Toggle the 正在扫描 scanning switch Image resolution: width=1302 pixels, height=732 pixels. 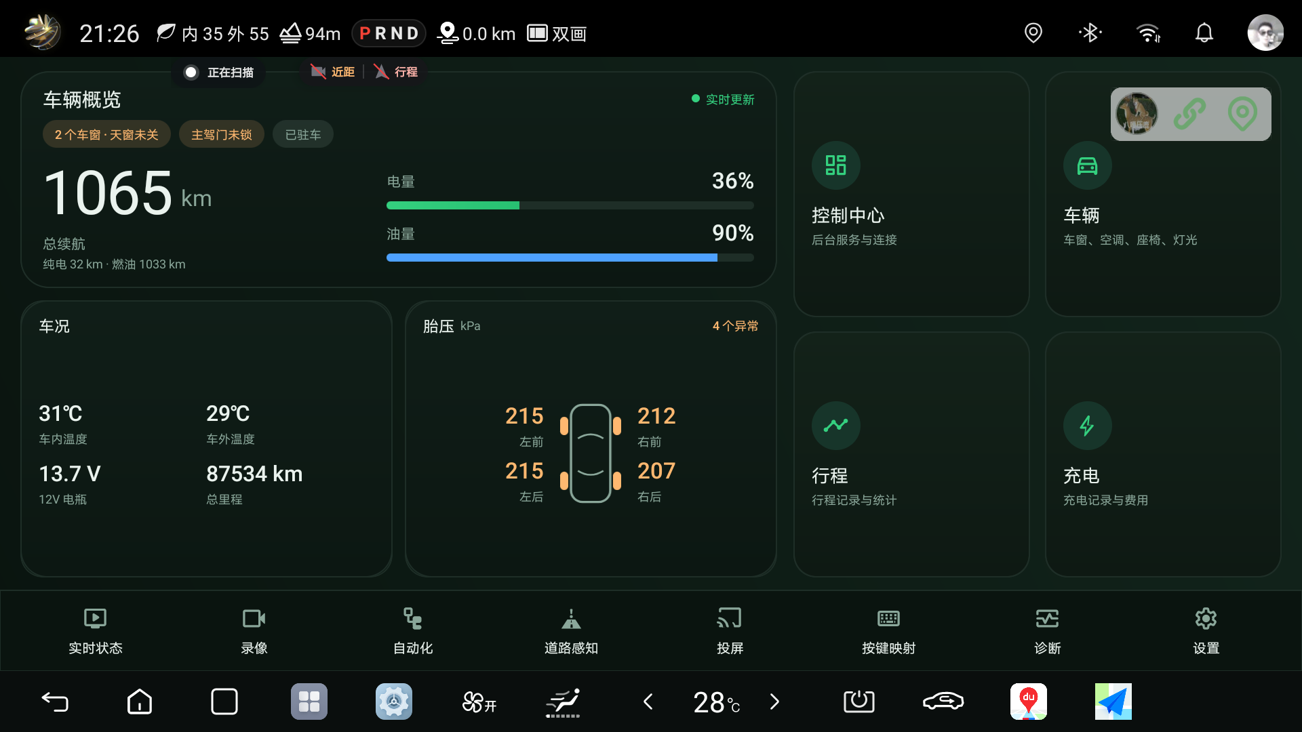coord(218,73)
